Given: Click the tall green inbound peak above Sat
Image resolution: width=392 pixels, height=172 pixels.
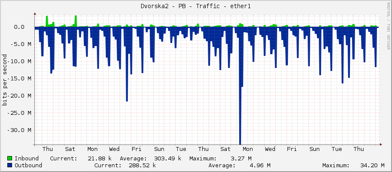Looking at the screenshot, I should pos(75,21).
